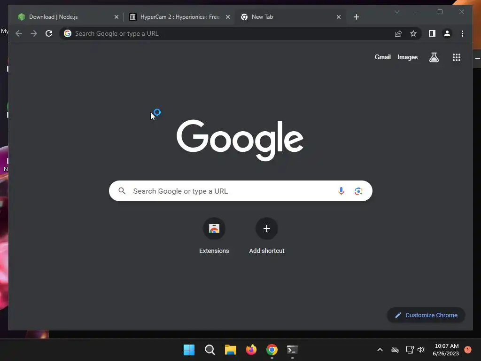The image size is (481, 361).
Task: Reload the current page
Action: click(49, 33)
